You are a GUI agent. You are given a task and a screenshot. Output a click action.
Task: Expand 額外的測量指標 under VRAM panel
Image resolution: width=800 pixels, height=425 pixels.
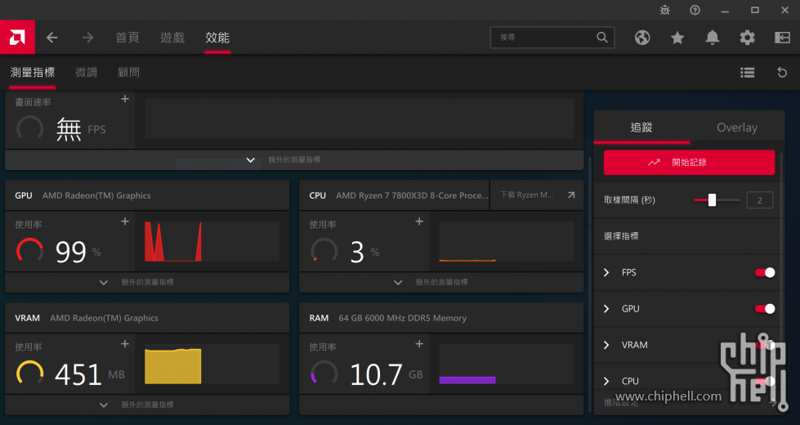[147, 405]
